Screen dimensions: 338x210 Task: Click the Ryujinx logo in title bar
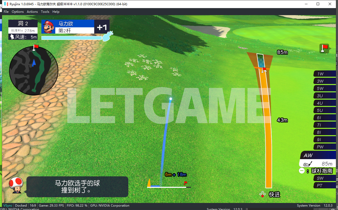(6, 4)
